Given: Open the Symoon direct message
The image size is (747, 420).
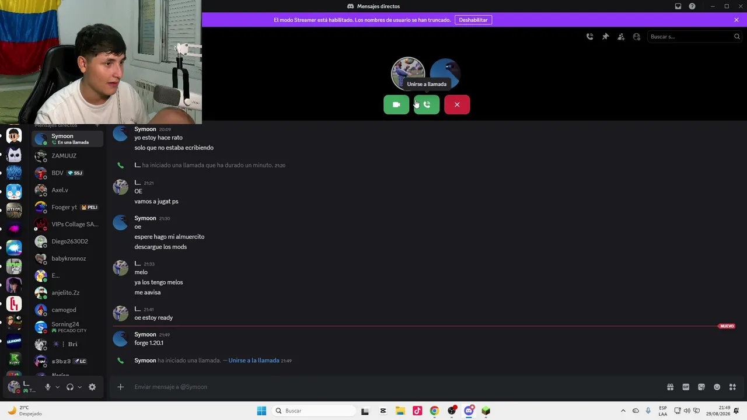Looking at the screenshot, I should 68,139.
